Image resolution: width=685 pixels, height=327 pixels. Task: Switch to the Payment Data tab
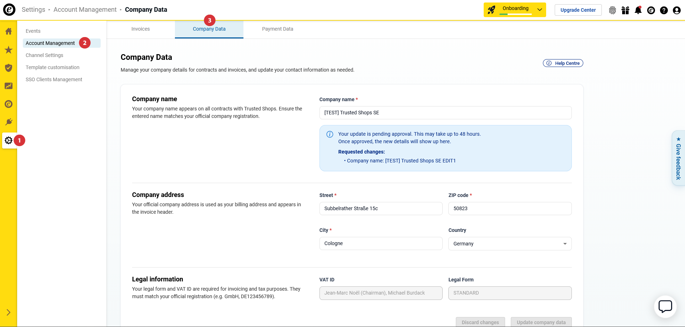pos(277,29)
